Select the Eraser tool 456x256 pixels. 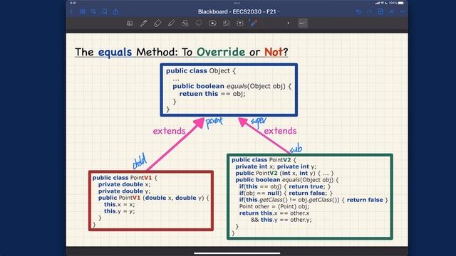point(157,23)
